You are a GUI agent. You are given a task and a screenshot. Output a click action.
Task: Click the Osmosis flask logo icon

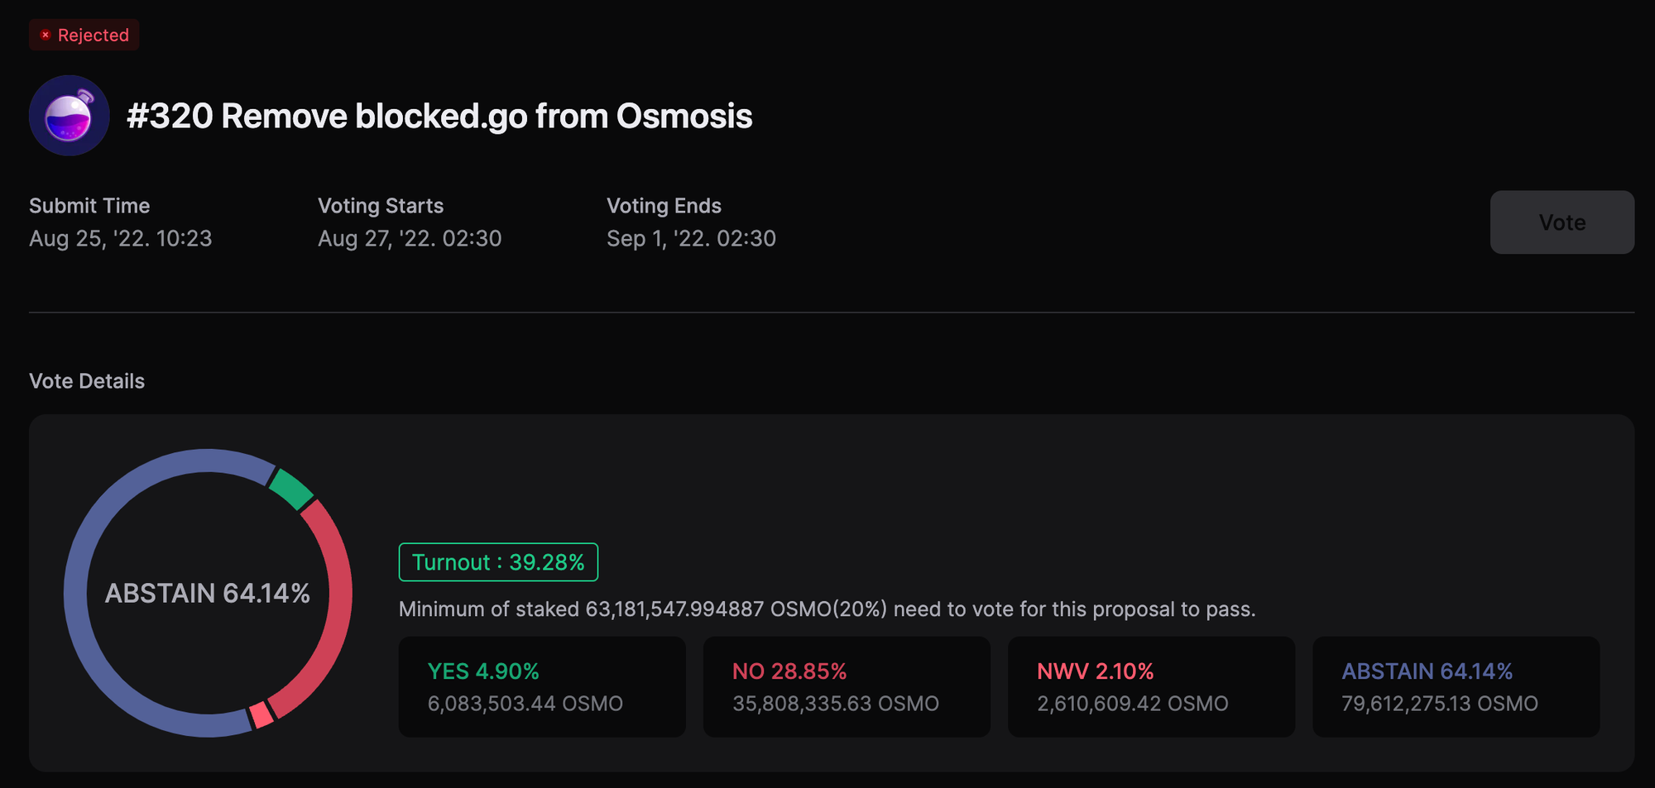click(70, 116)
